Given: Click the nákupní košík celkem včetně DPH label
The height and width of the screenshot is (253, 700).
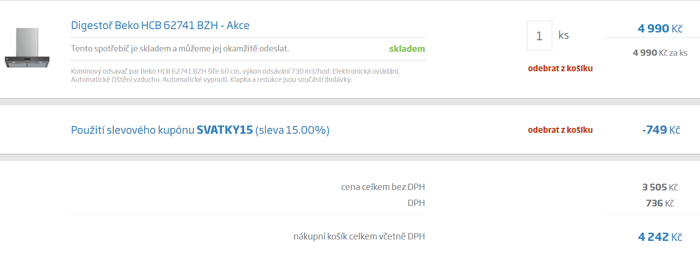Looking at the screenshot, I should [359, 237].
